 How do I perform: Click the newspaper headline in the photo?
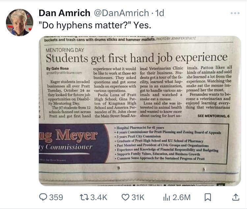pyautogui.click(x=136, y=58)
